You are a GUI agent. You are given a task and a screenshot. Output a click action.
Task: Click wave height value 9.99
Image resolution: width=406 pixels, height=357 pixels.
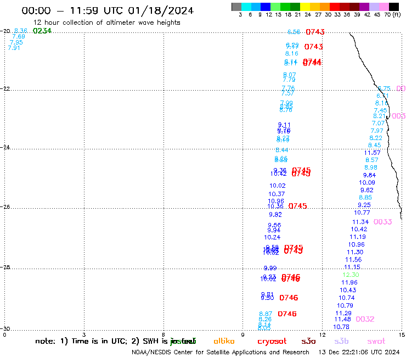pyautogui.click(x=270, y=268)
